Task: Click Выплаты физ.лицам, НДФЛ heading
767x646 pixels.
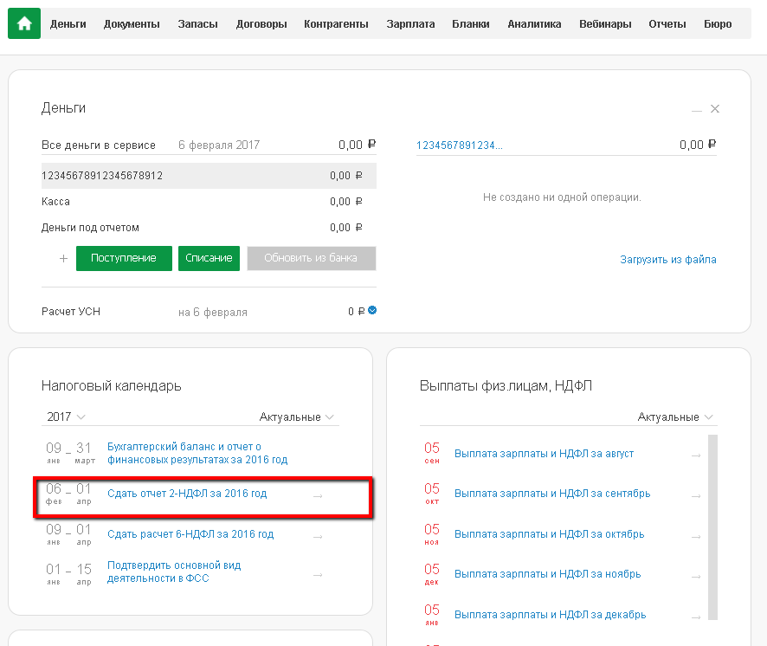Action: 506,386
